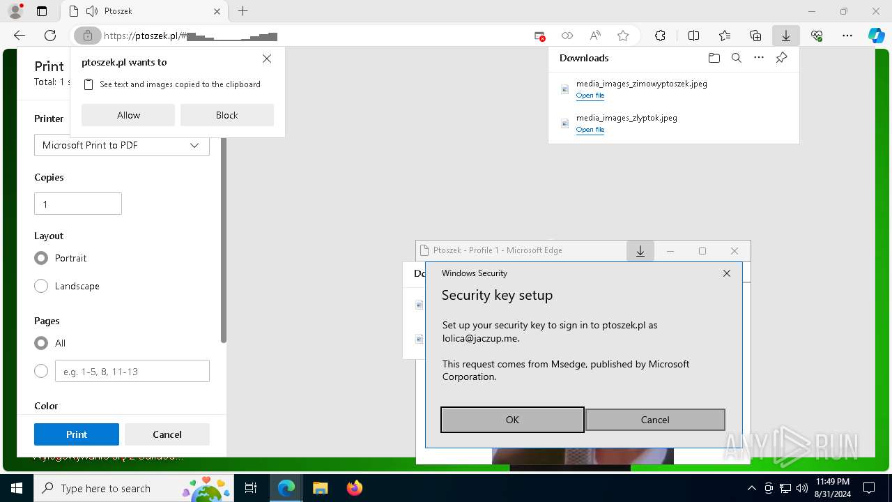Open file media_images_zlyptok.jpeg link
Screen dimensions: 892x502
[590, 130]
